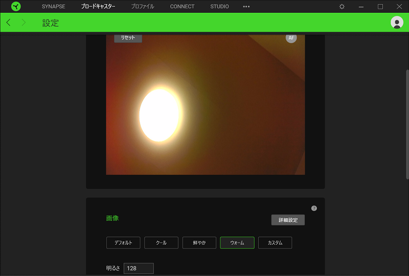Viewport: 409px width, 276px height.
Task: Click the camera preview image
Action: click(206, 105)
